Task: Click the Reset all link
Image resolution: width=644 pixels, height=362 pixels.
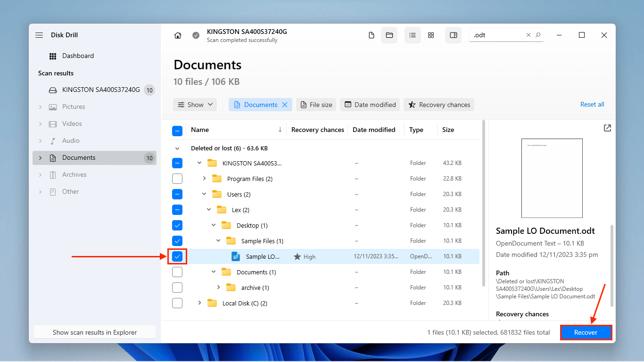Action: [x=592, y=105]
